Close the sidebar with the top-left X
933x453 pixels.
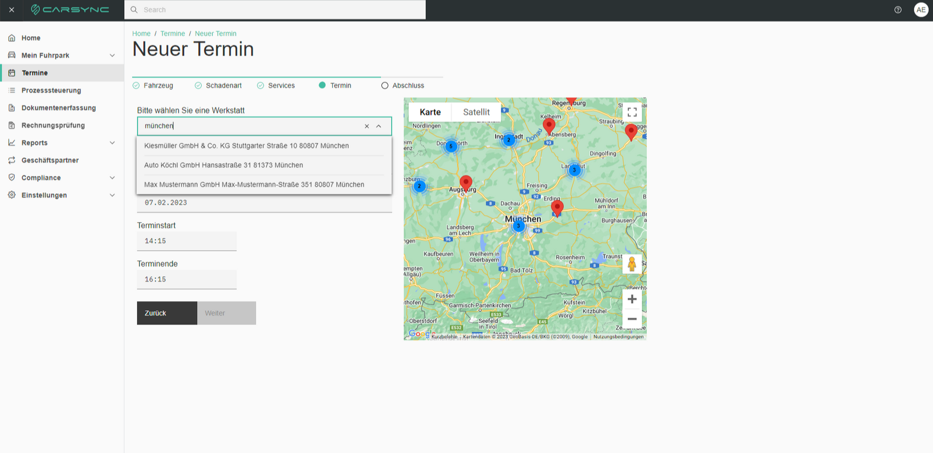click(12, 10)
